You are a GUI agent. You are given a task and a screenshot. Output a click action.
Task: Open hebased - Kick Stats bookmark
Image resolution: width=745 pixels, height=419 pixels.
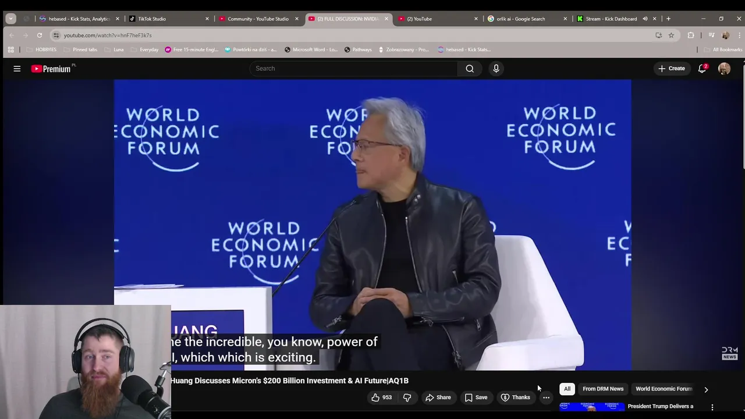click(464, 49)
